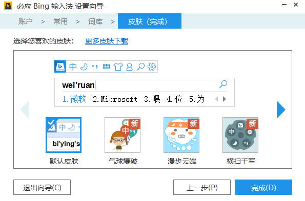Toggle the punctuation mode icon
Image resolution: width=305 pixels, height=201 pixels.
point(95,66)
